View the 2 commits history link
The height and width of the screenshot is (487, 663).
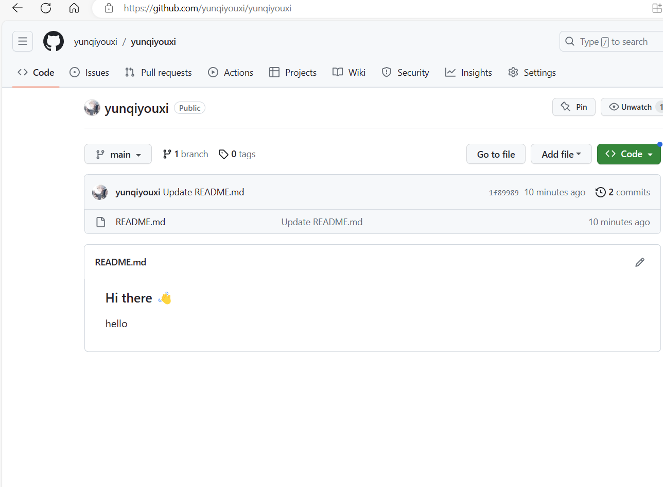(x=622, y=192)
